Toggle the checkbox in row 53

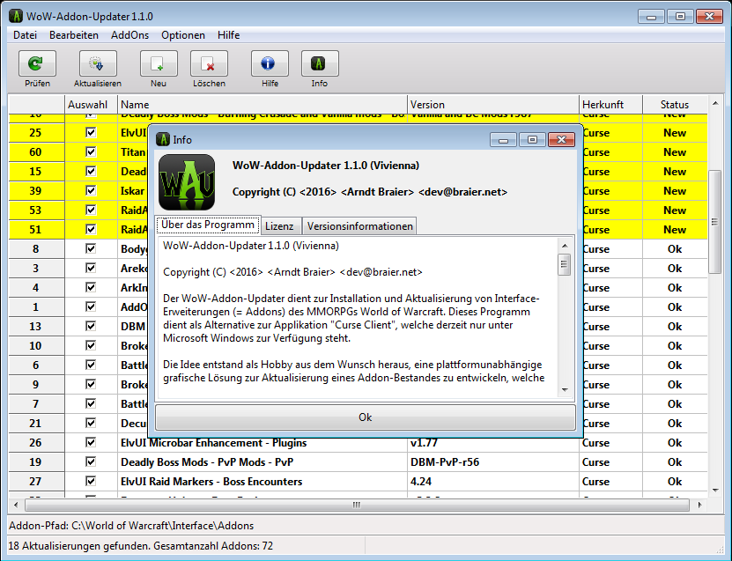[91, 210]
